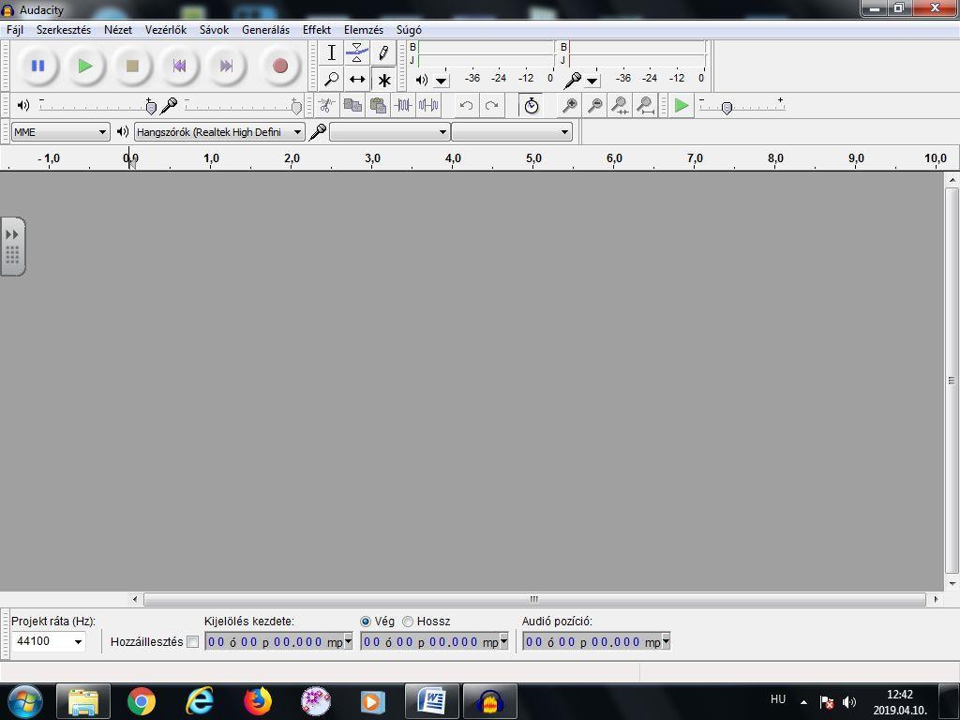Select the Vég radio button
The image size is (960, 720).
pyautogui.click(x=366, y=622)
